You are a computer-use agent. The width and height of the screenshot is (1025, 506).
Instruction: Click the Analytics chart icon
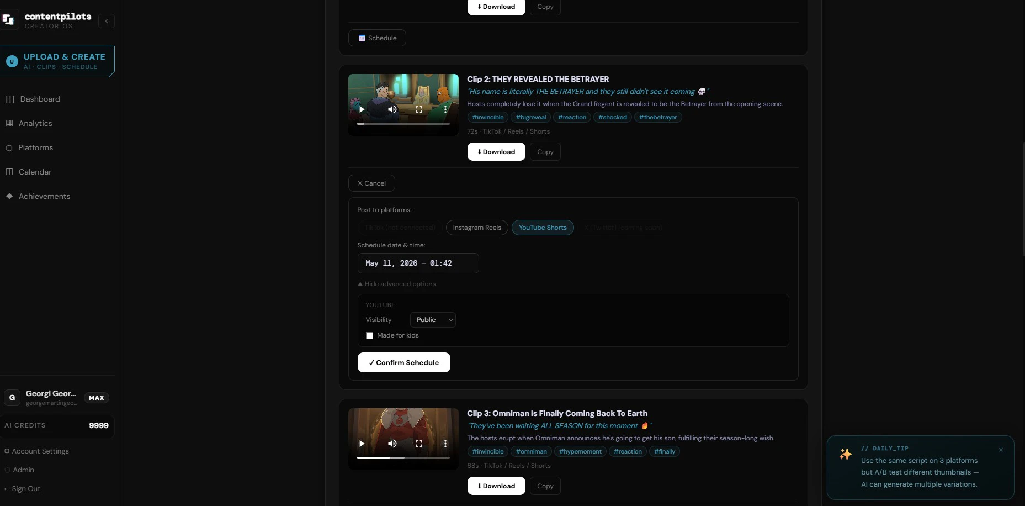click(9, 123)
